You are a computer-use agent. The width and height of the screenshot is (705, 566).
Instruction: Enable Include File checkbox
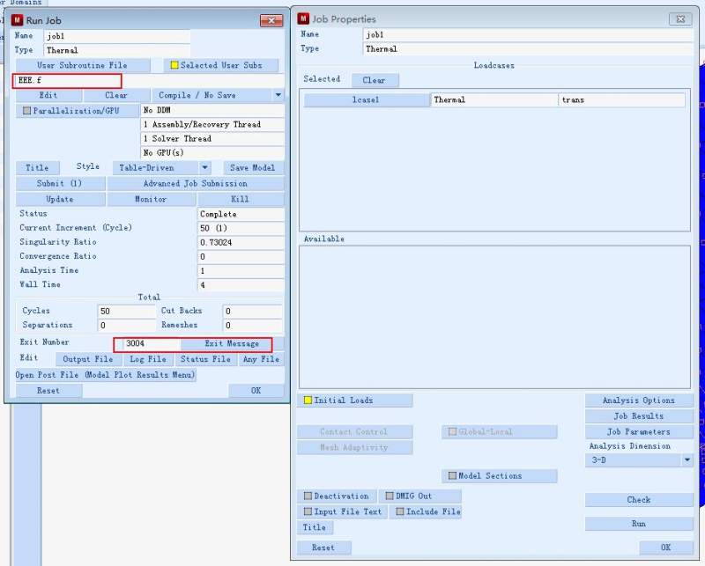(x=400, y=511)
